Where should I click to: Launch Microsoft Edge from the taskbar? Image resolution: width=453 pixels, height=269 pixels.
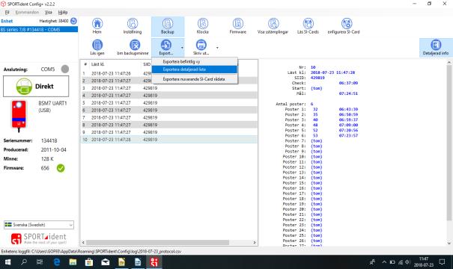coord(57,262)
